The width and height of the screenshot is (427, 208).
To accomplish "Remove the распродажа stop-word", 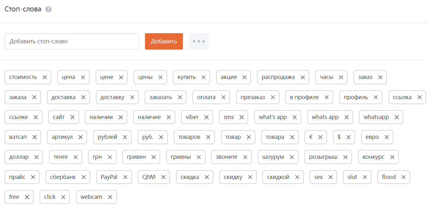I will (303, 77).
